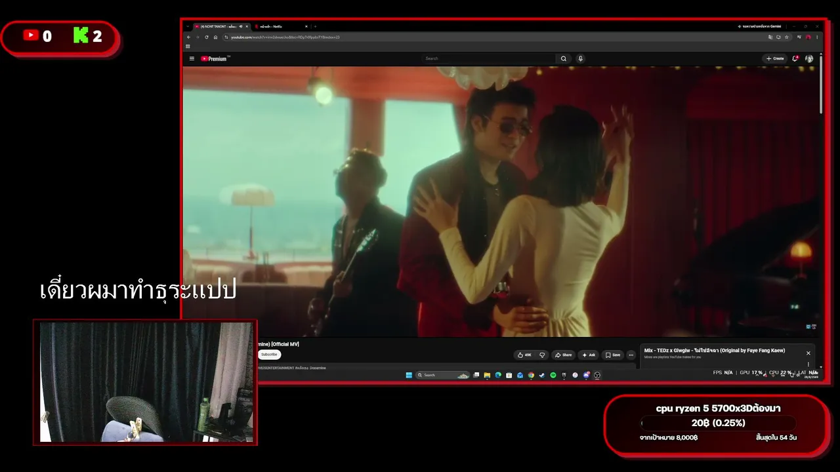
Task: Open a new browser tab
Action: coord(315,26)
